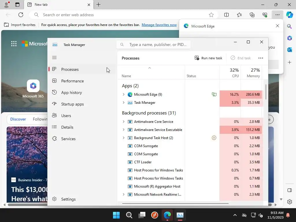Viewport: 296px width, 222px height.
Task: Click Import favorites in favorites bar
Action: coord(20,25)
